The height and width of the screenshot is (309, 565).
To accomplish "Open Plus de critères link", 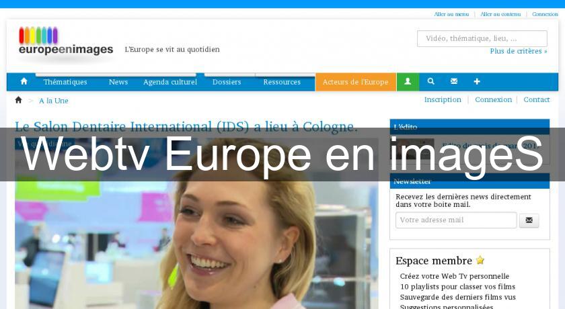I will 519,51.
